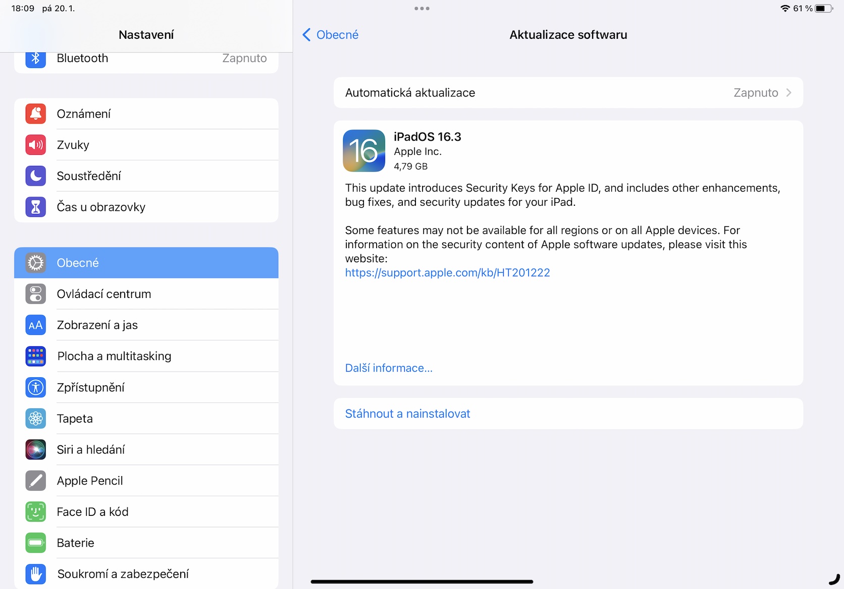Tap the Face ID a kód icon
This screenshot has width=844, height=589.
(x=35, y=512)
